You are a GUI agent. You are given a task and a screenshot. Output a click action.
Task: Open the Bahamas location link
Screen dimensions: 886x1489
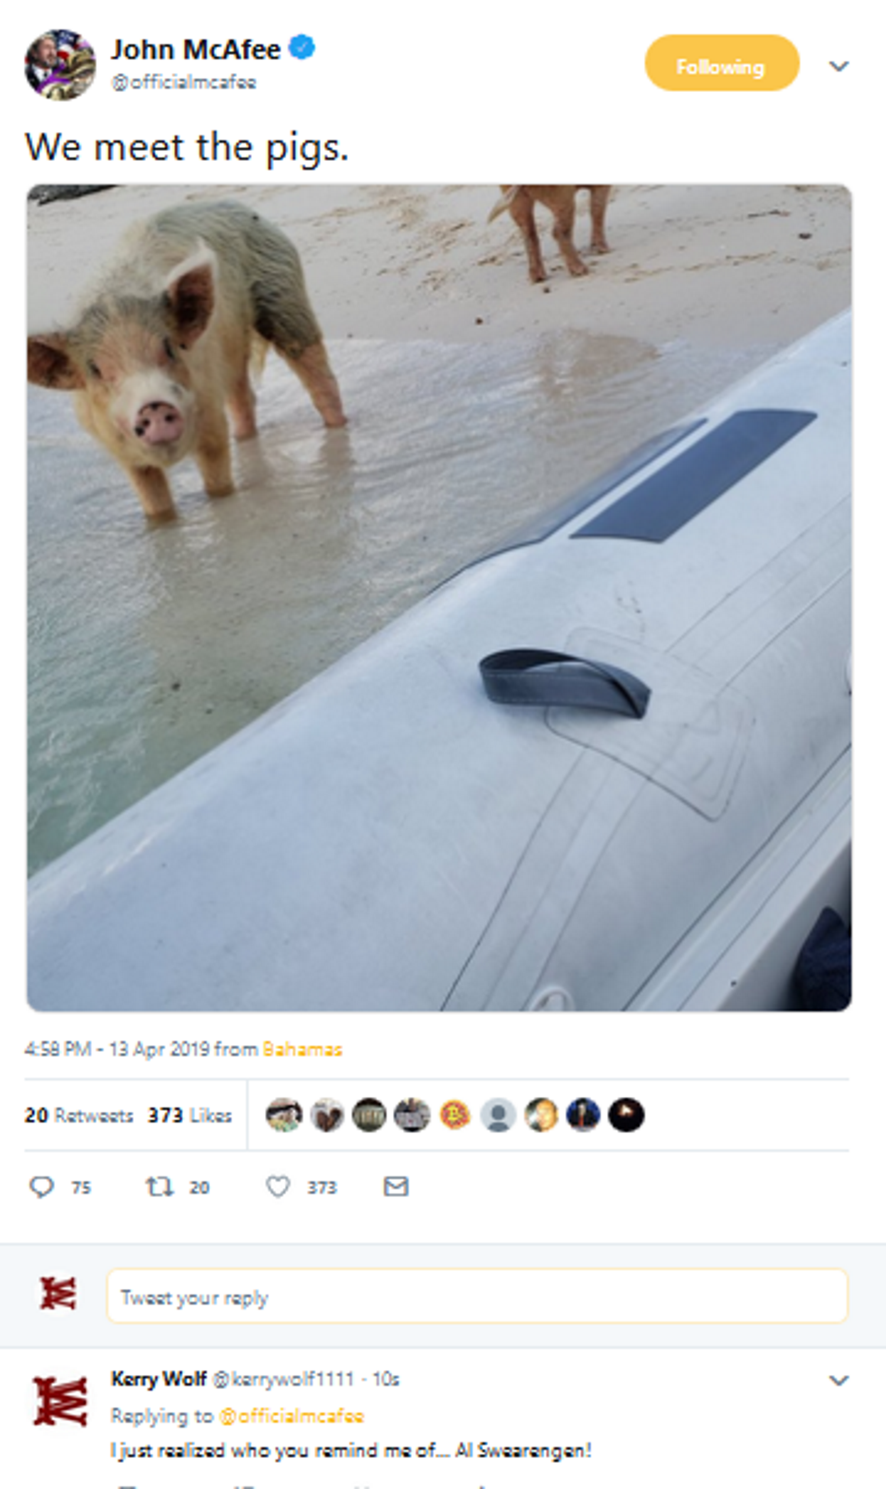coord(302,1049)
